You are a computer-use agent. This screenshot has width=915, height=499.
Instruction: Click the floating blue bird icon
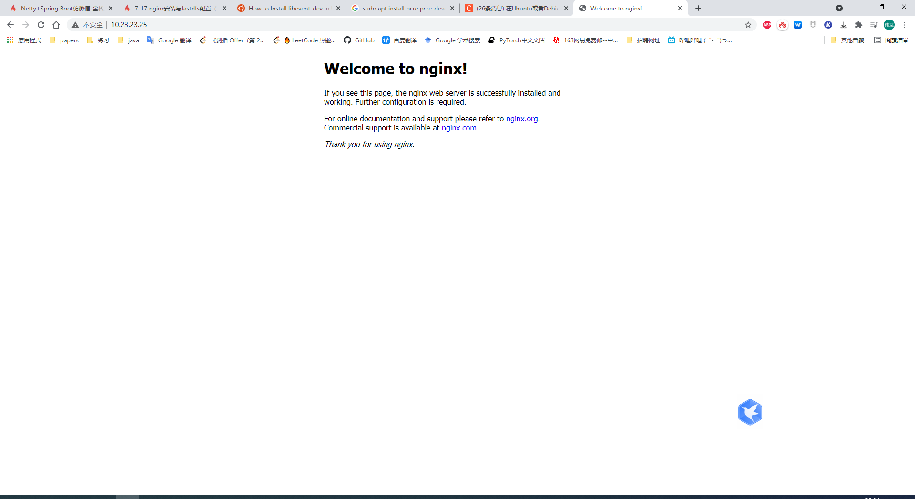(x=750, y=412)
